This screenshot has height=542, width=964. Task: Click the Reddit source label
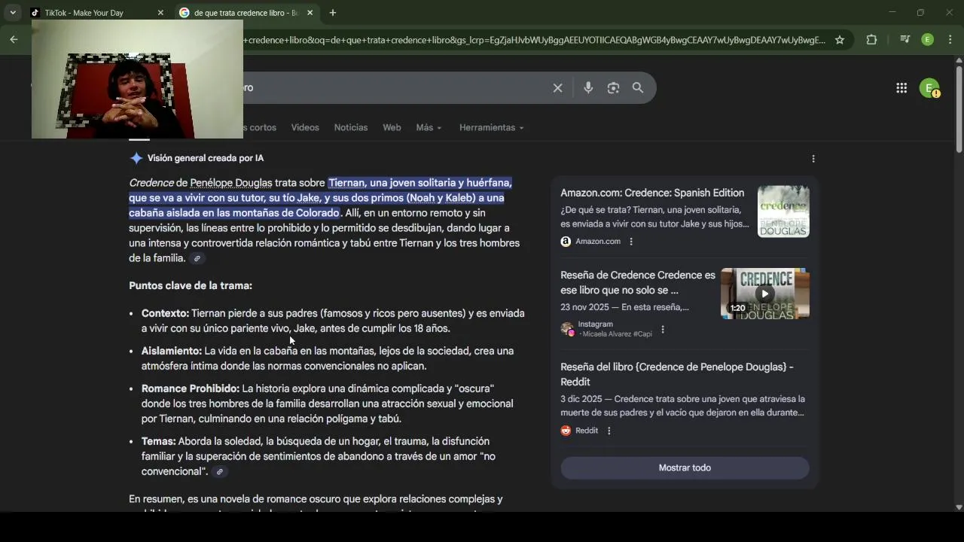click(x=587, y=431)
